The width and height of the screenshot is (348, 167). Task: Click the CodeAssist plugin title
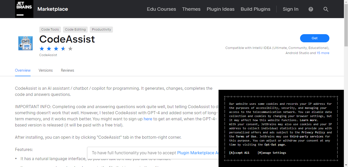[67, 39]
